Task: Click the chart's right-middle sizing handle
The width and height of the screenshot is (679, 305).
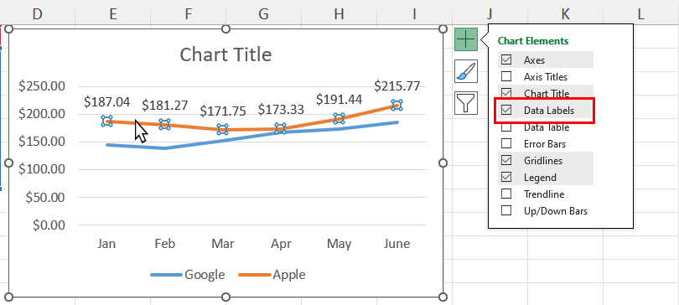Action: click(x=443, y=163)
